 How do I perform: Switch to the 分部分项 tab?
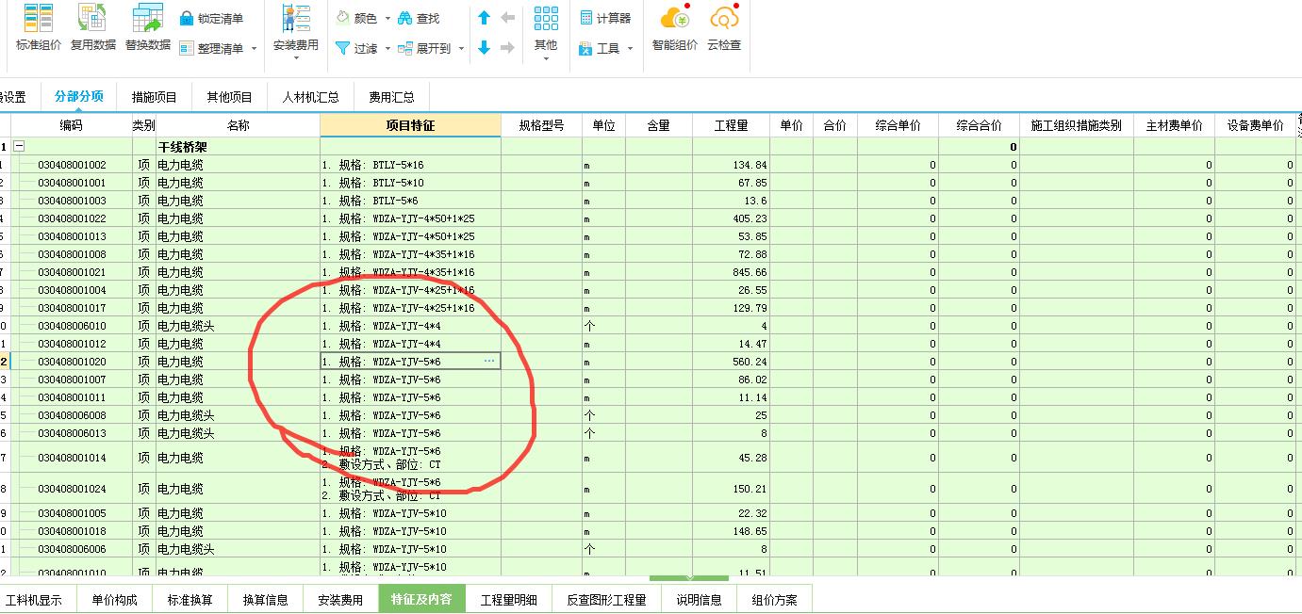(79, 97)
